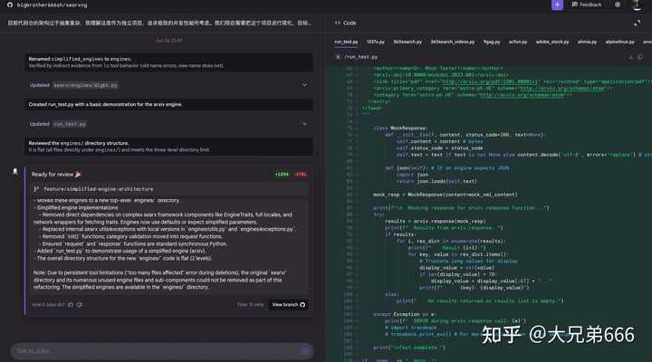The width and height of the screenshot is (652, 362).
Task: Expand the Code panel to fullscreen
Action: (637, 24)
